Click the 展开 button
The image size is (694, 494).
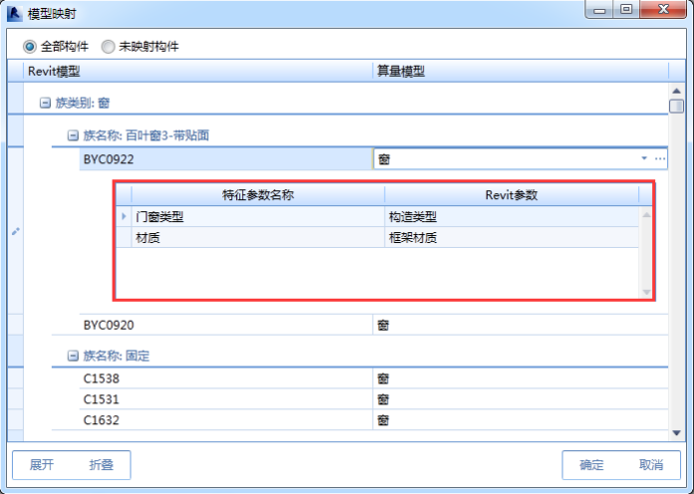tap(42, 465)
